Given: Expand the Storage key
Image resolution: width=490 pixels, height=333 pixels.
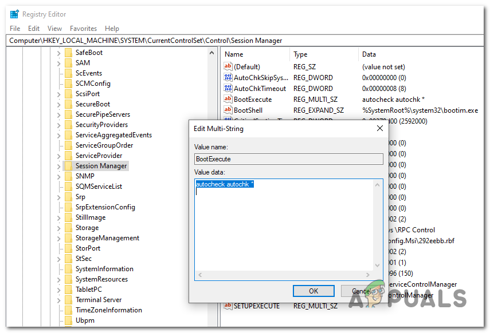Looking at the screenshot, I should (59, 227).
